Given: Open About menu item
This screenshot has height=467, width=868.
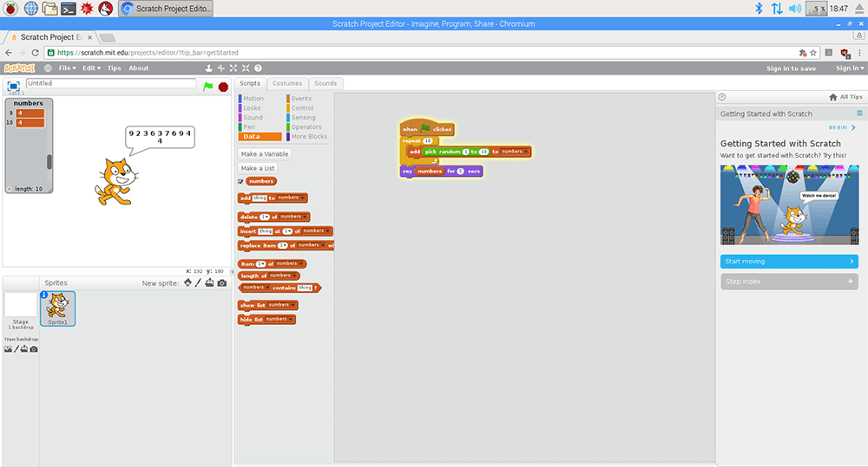Looking at the screenshot, I should pyautogui.click(x=138, y=68).
